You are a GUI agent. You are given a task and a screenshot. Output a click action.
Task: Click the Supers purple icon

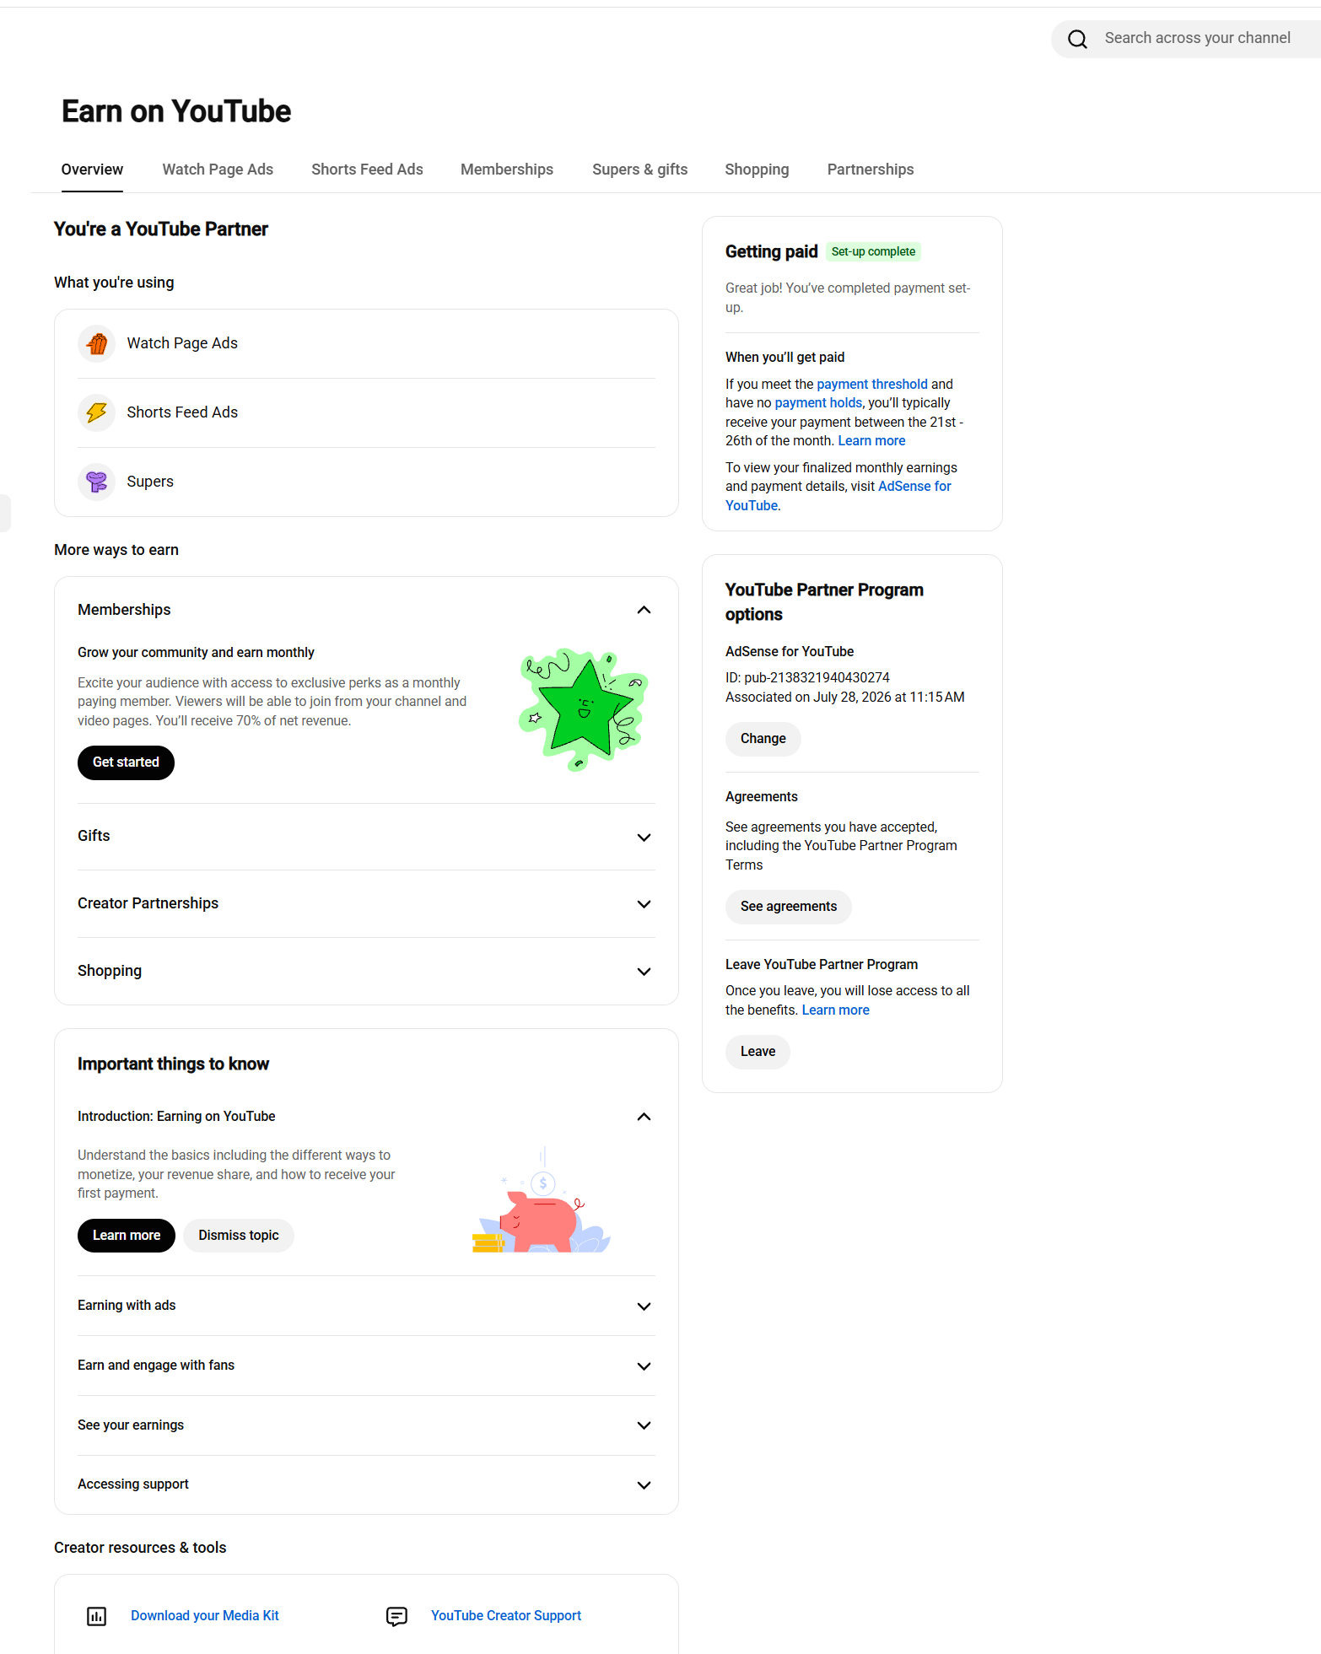pos(97,482)
